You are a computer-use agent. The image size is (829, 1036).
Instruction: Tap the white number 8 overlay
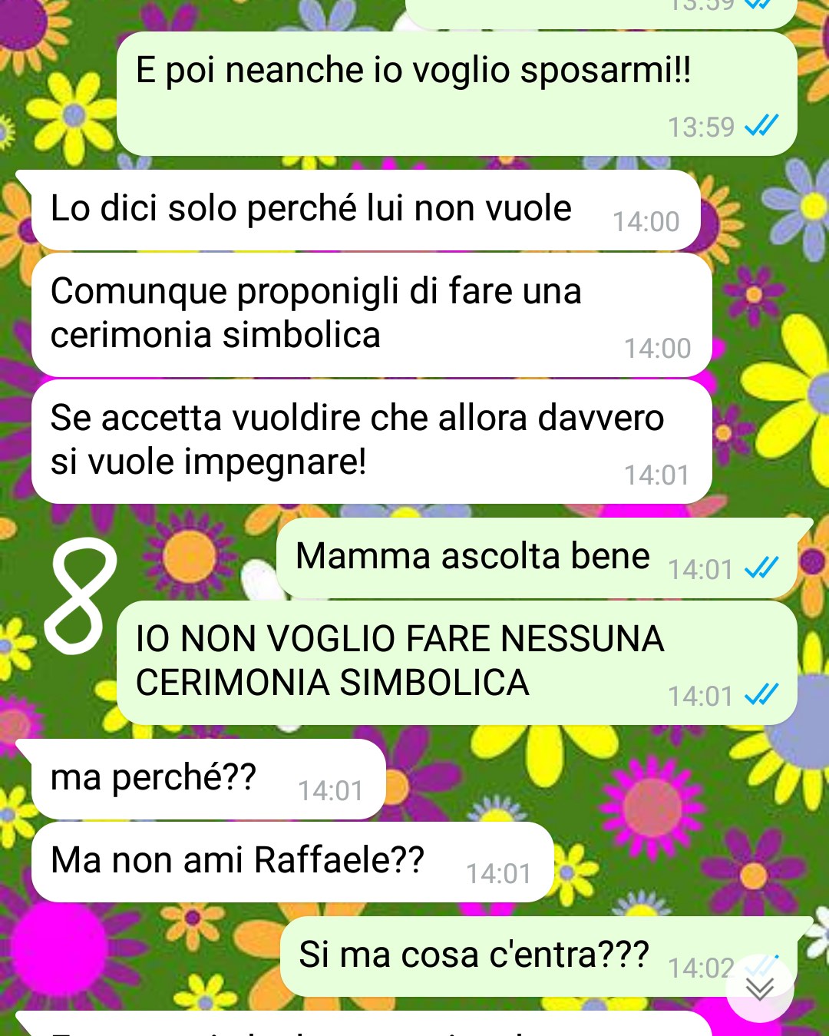tap(81, 595)
